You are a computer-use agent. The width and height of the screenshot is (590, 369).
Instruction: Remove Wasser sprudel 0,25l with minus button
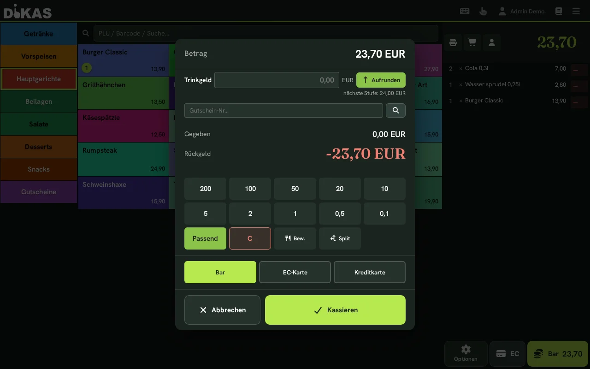pos(579,86)
